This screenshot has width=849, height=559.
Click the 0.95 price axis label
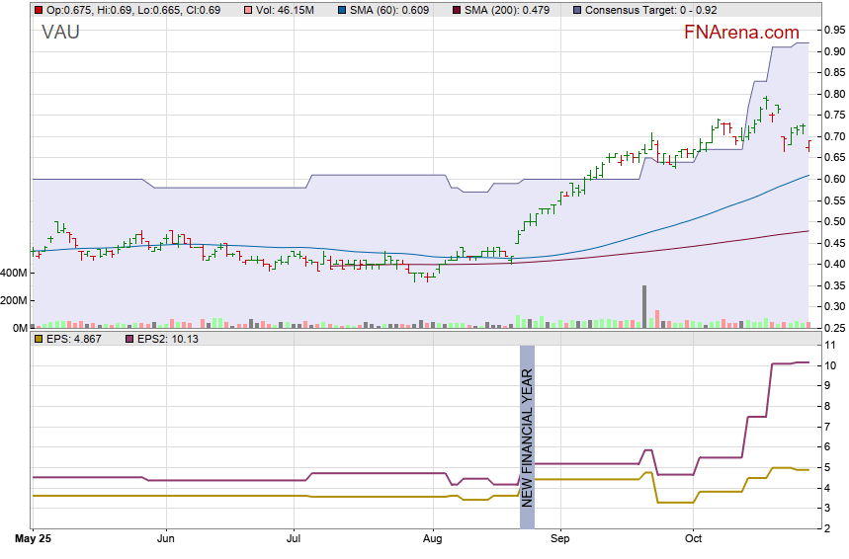[x=833, y=30]
